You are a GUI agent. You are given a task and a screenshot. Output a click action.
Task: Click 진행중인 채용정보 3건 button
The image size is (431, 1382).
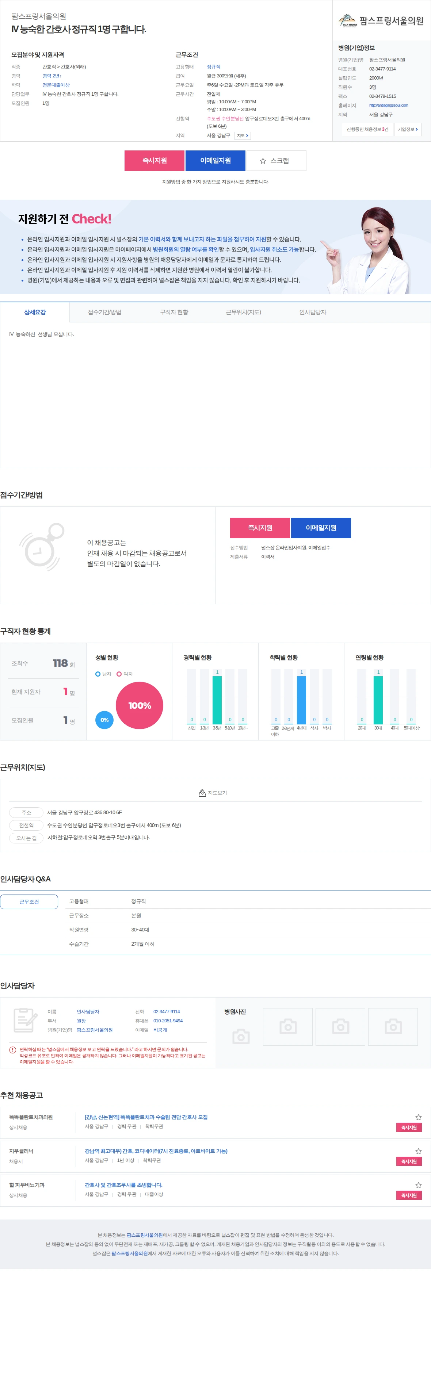[367, 129]
